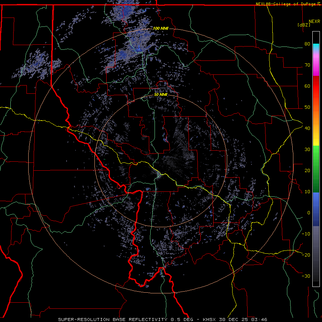Click the 80 value on dBZ scale
This screenshot has height=322, width=322.
click(x=307, y=44)
